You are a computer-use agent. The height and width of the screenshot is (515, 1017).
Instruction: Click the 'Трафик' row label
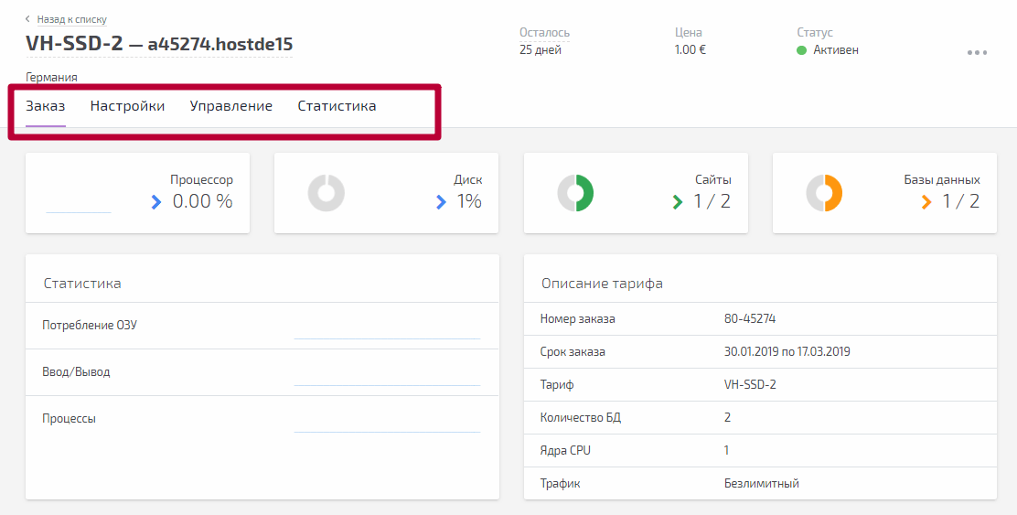[x=560, y=483]
